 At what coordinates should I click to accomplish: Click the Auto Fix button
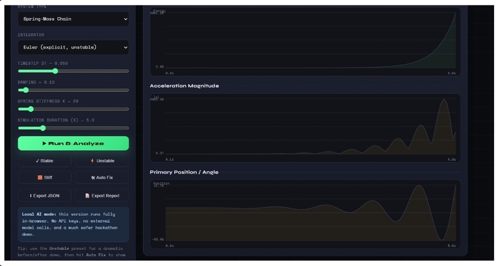coord(102,177)
